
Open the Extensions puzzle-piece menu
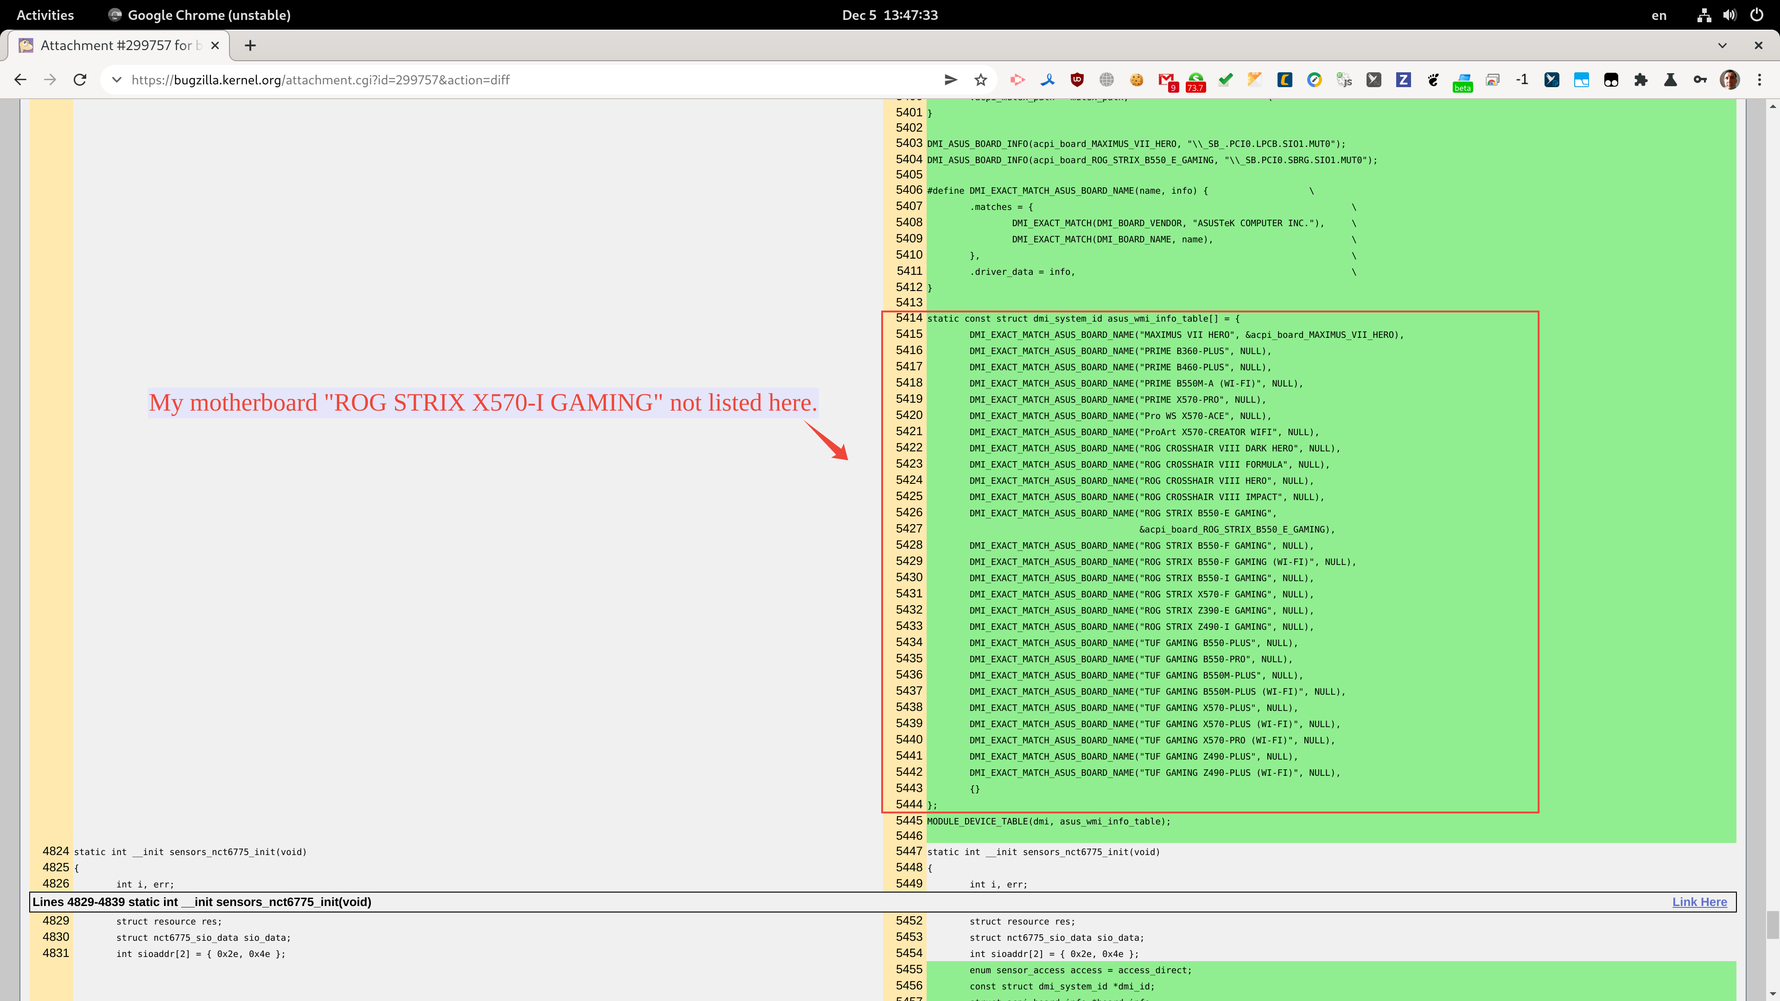click(x=1640, y=80)
